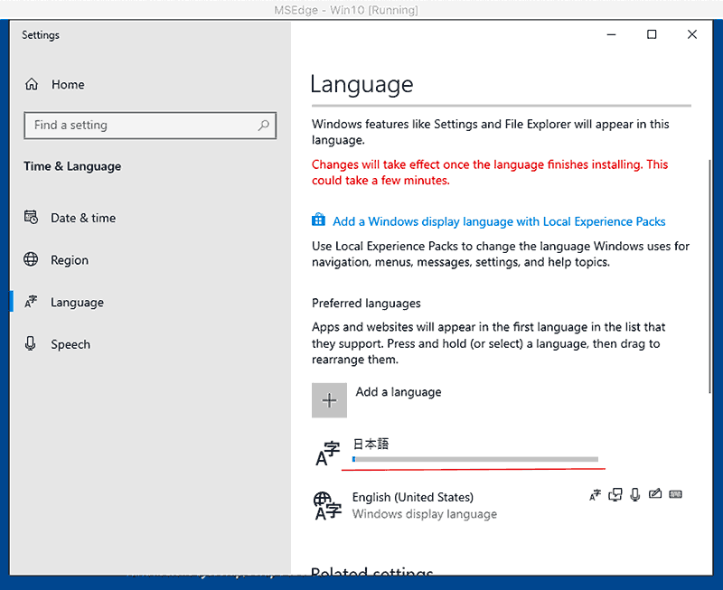Click the handwriting icon for English
This screenshot has height=590, width=723.
(x=655, y=494)
